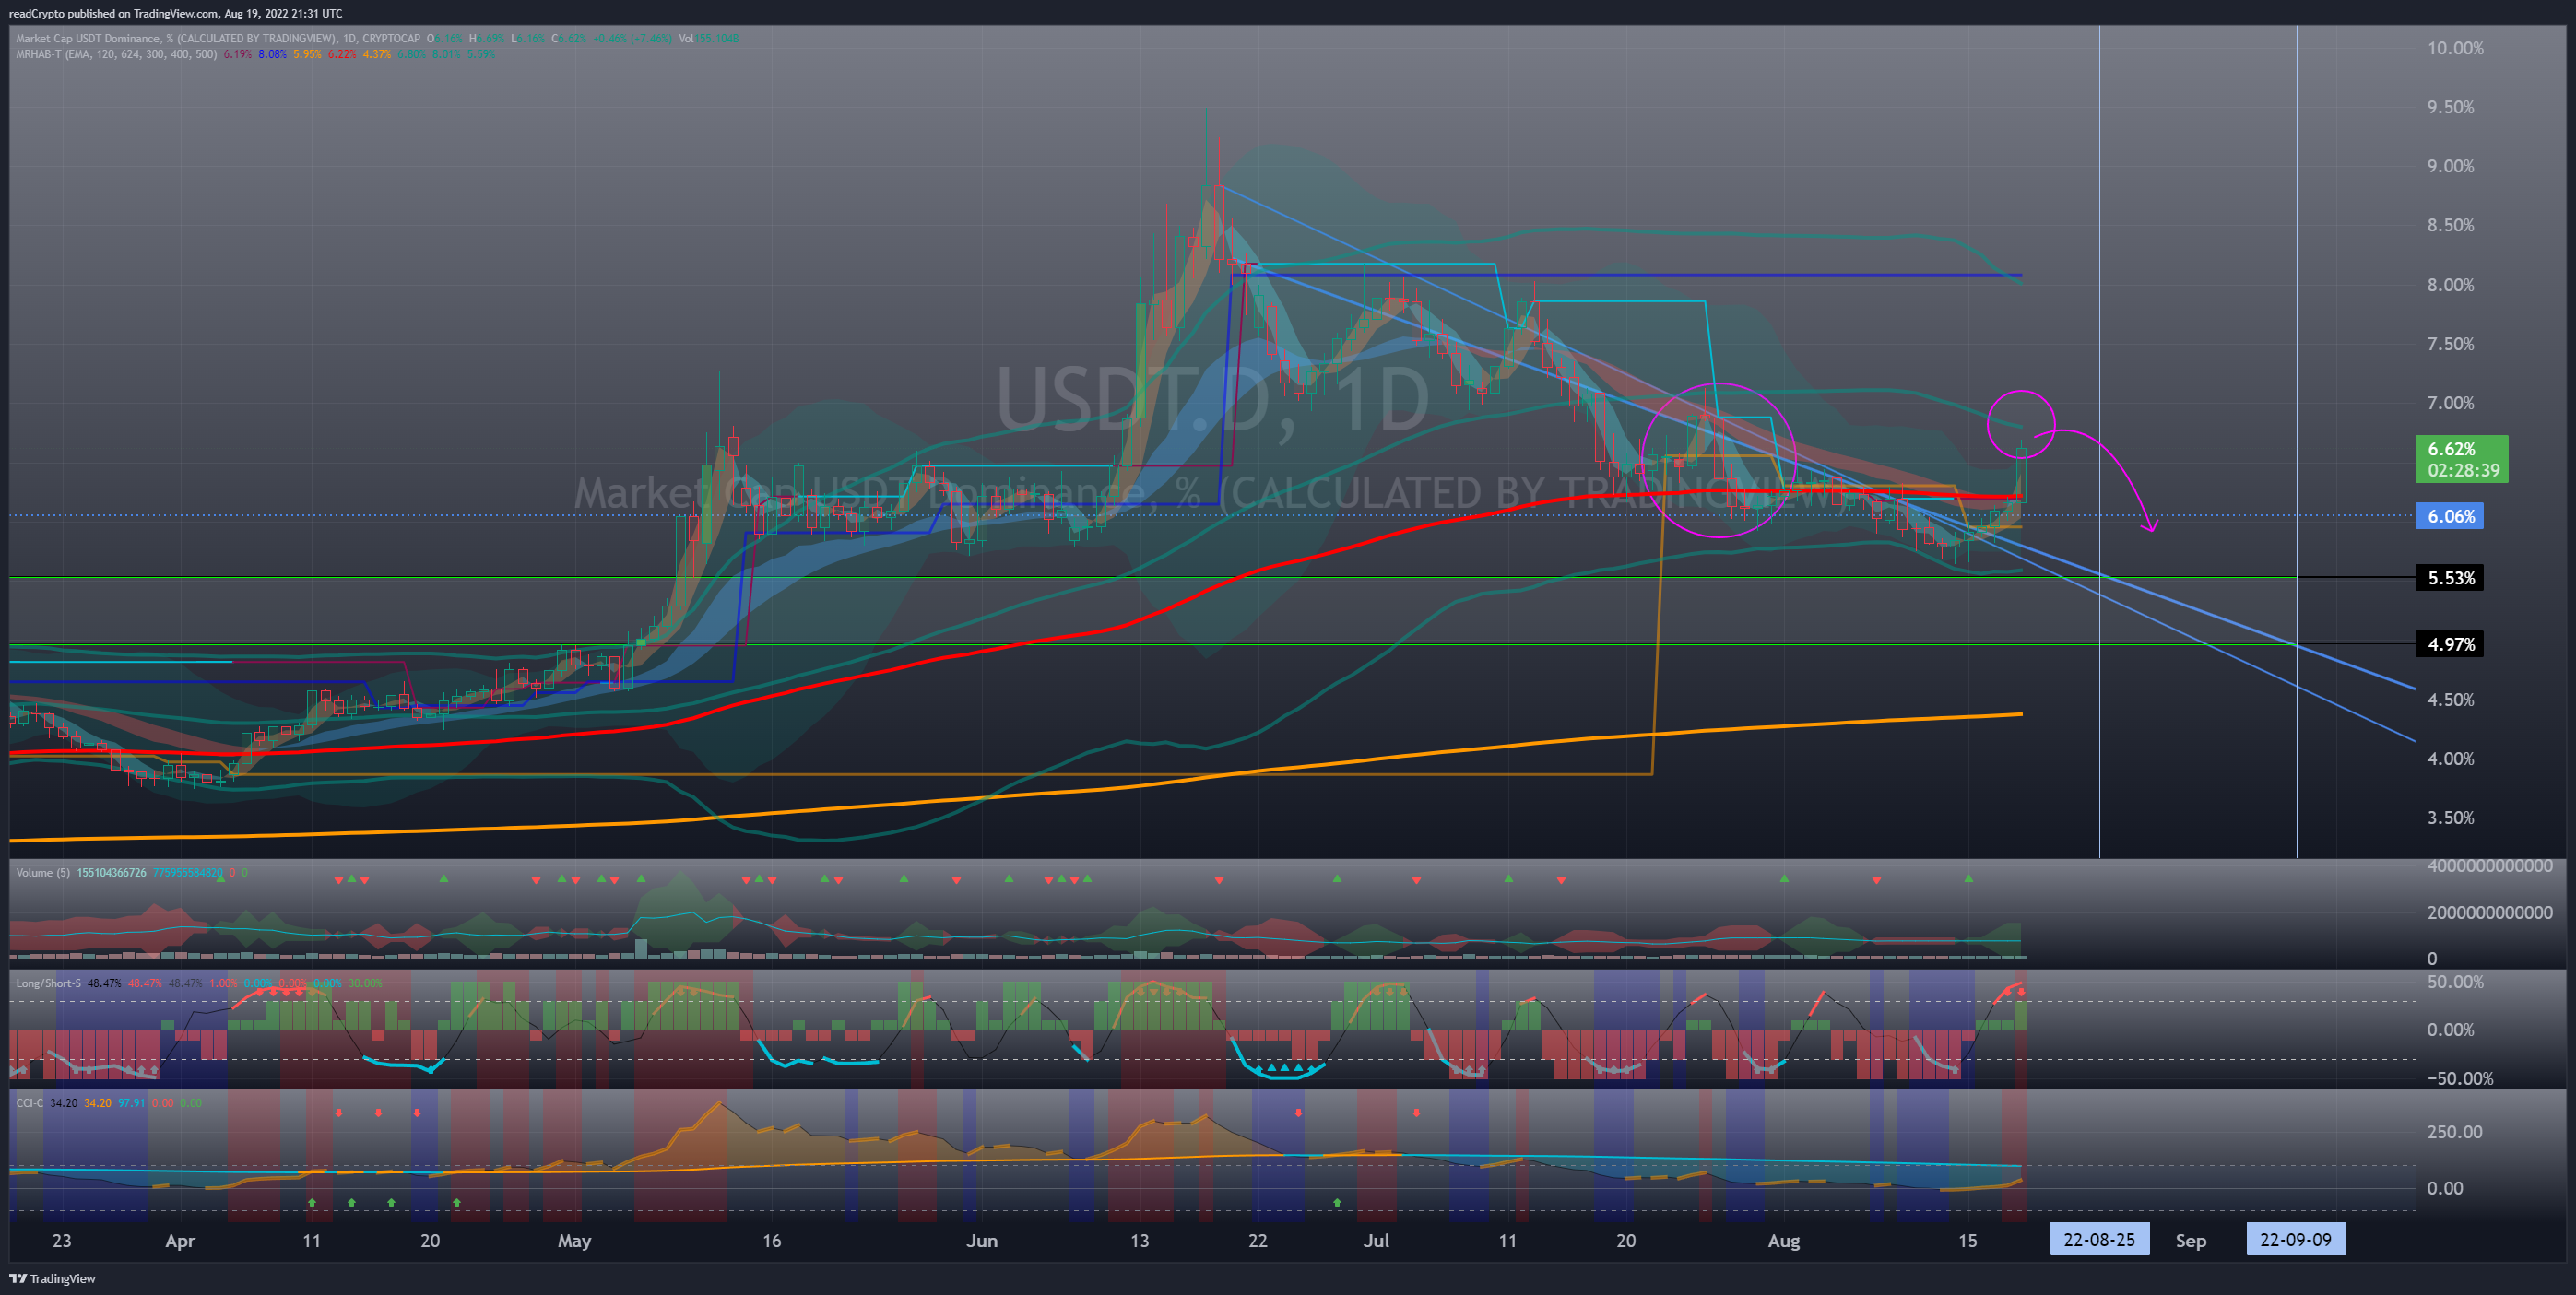
Task: Click the red 1.00% Long/Short-S value
Action: (x=223, y=984)
